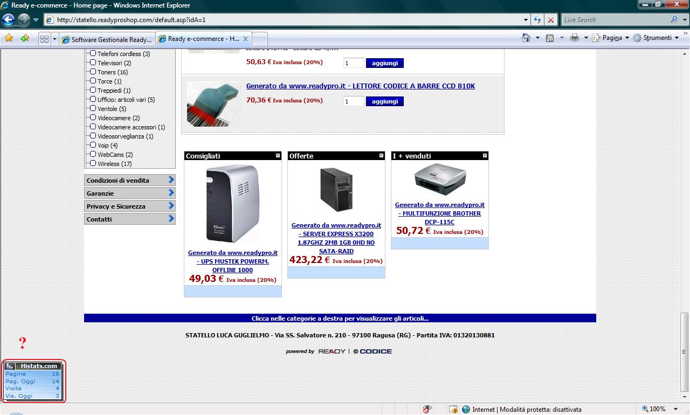Select the Wireless category radio
The width and height of the screenshot is (690, 415).
pos(93,163)
